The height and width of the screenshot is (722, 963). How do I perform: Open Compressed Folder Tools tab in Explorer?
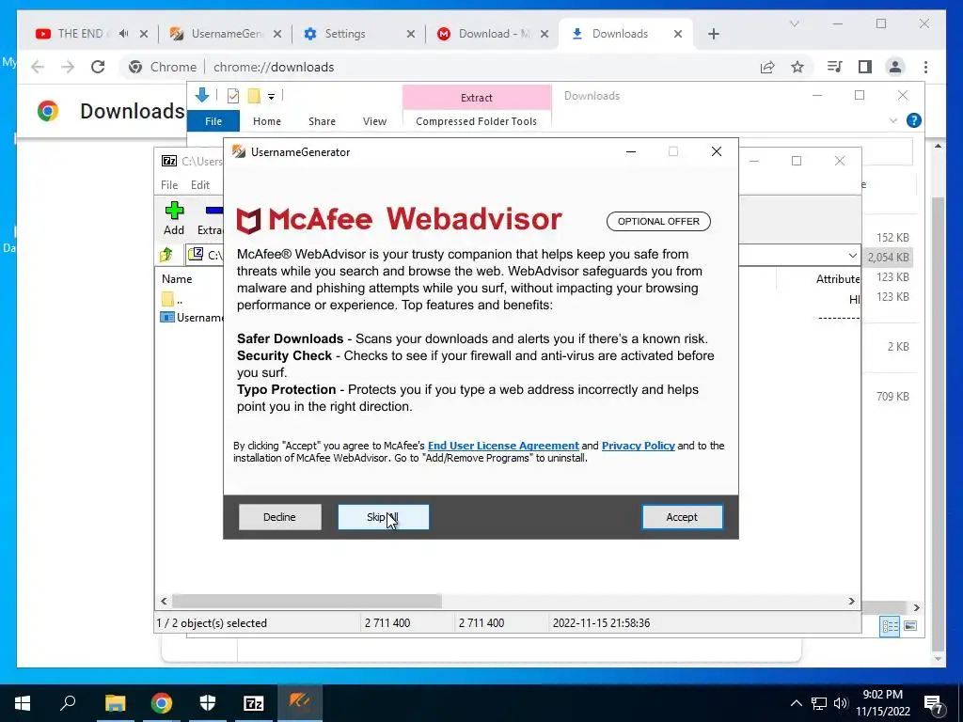476,121
